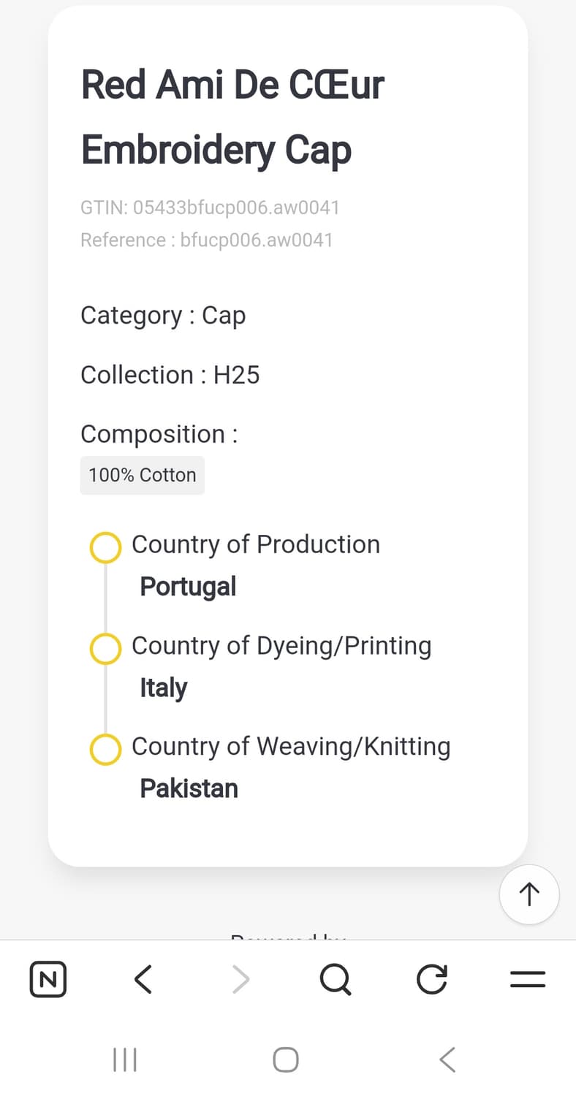The width and height of the screenshot is (576, 1096).
Task: Tap the scroll-to-top arrow button
Action: [529, 894]
